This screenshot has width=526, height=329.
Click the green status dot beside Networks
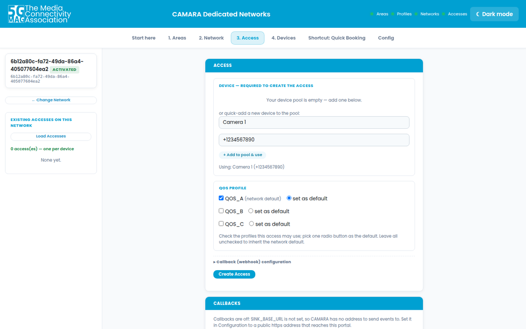click(416, 14)
